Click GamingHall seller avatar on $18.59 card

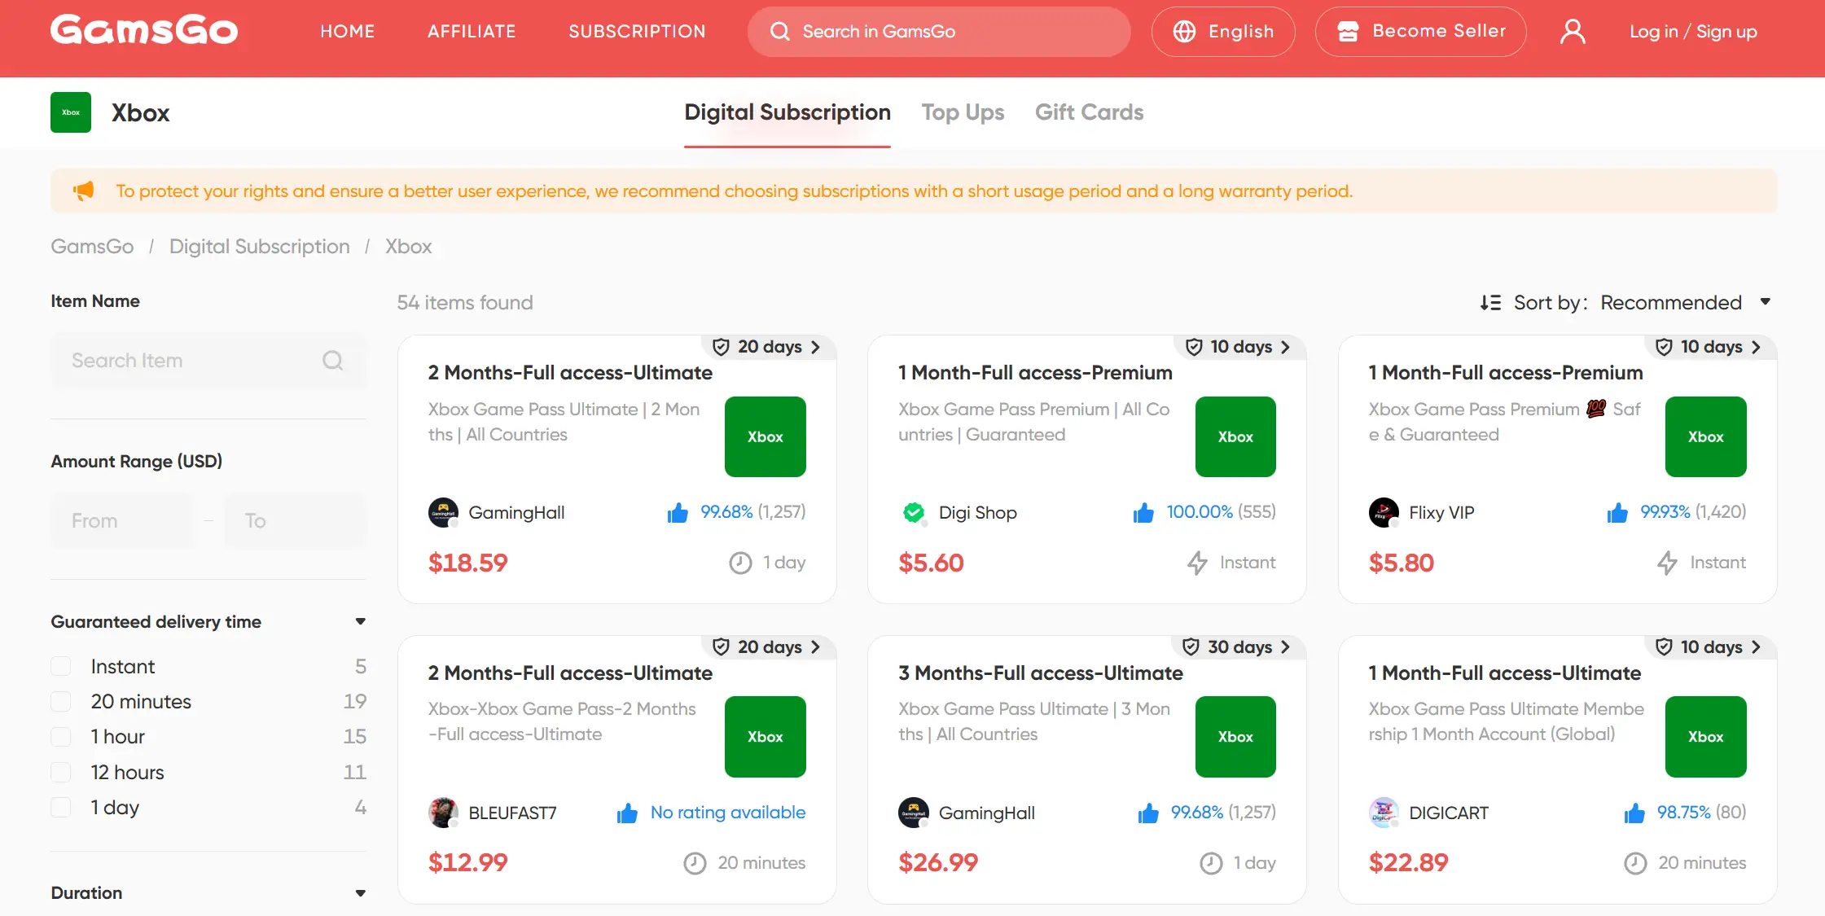point(443,513)
